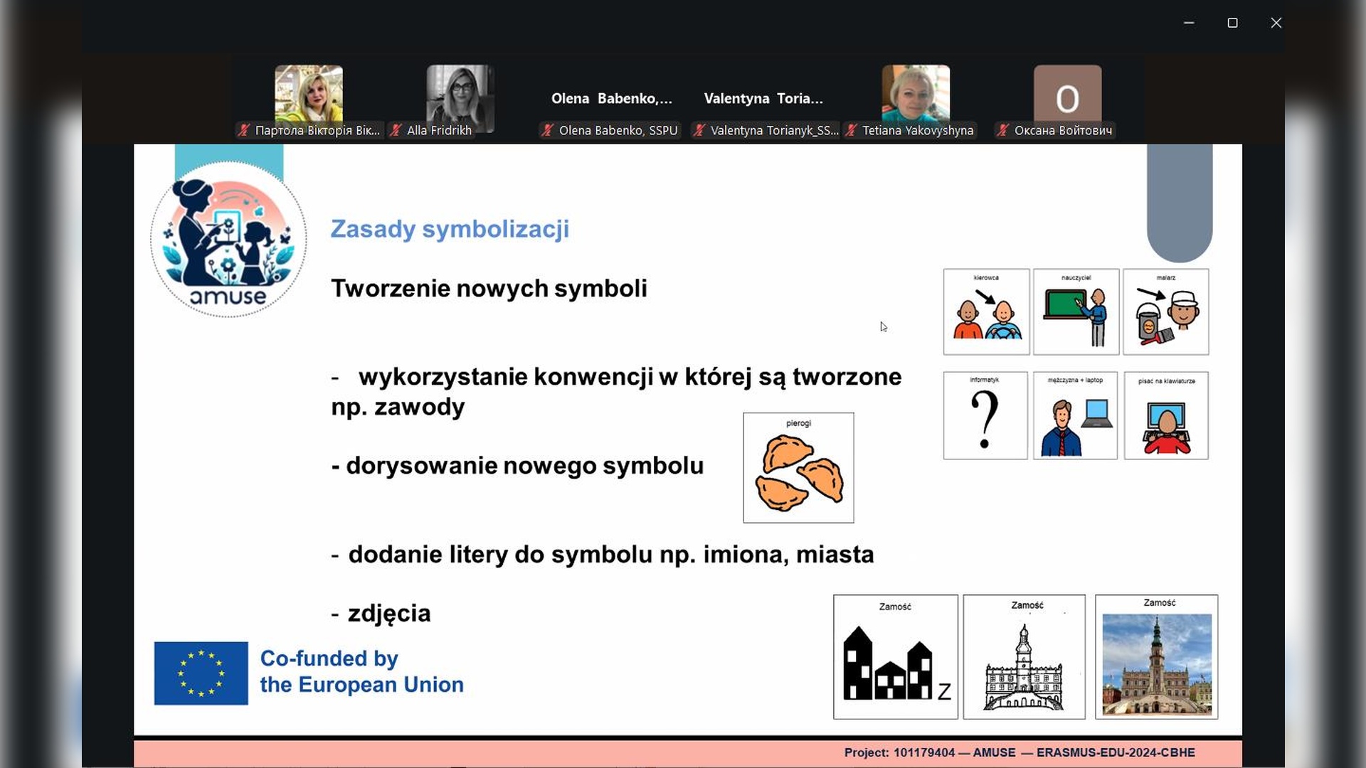This screenshot has width=1366, height=768.
Task: Click muted mic icon for Оксана Войтович
Action: [1002, 130]
